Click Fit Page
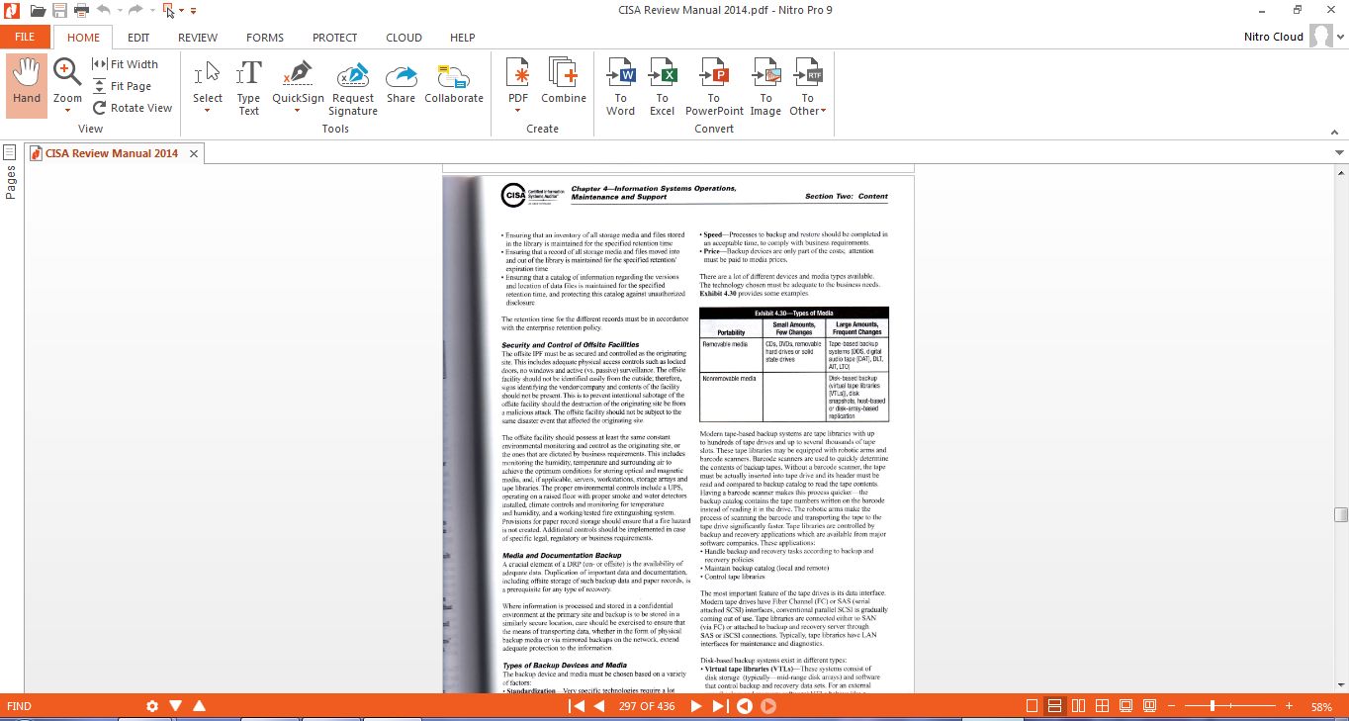1349x721 pixels. point(123,86)
